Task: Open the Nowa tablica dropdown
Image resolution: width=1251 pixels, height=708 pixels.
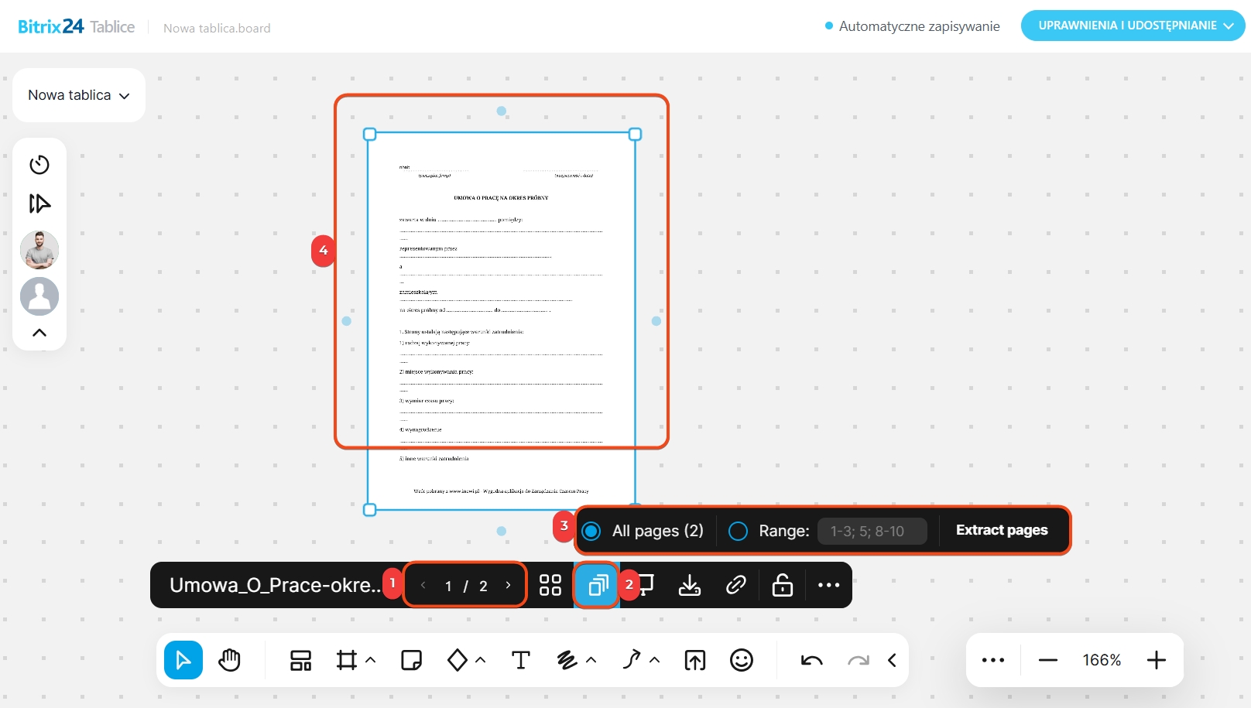Action: 78,95
